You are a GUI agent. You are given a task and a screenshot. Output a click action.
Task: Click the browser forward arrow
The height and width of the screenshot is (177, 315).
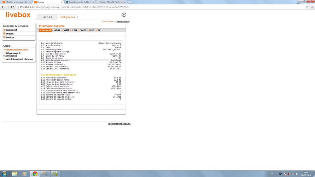pyautogui.click(x=8, y=7)
